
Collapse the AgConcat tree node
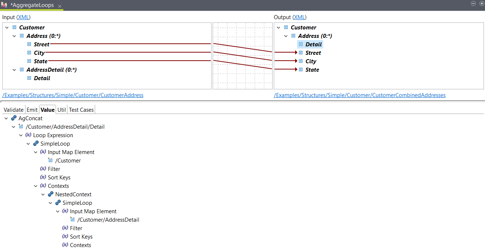[x=6, y=118]
